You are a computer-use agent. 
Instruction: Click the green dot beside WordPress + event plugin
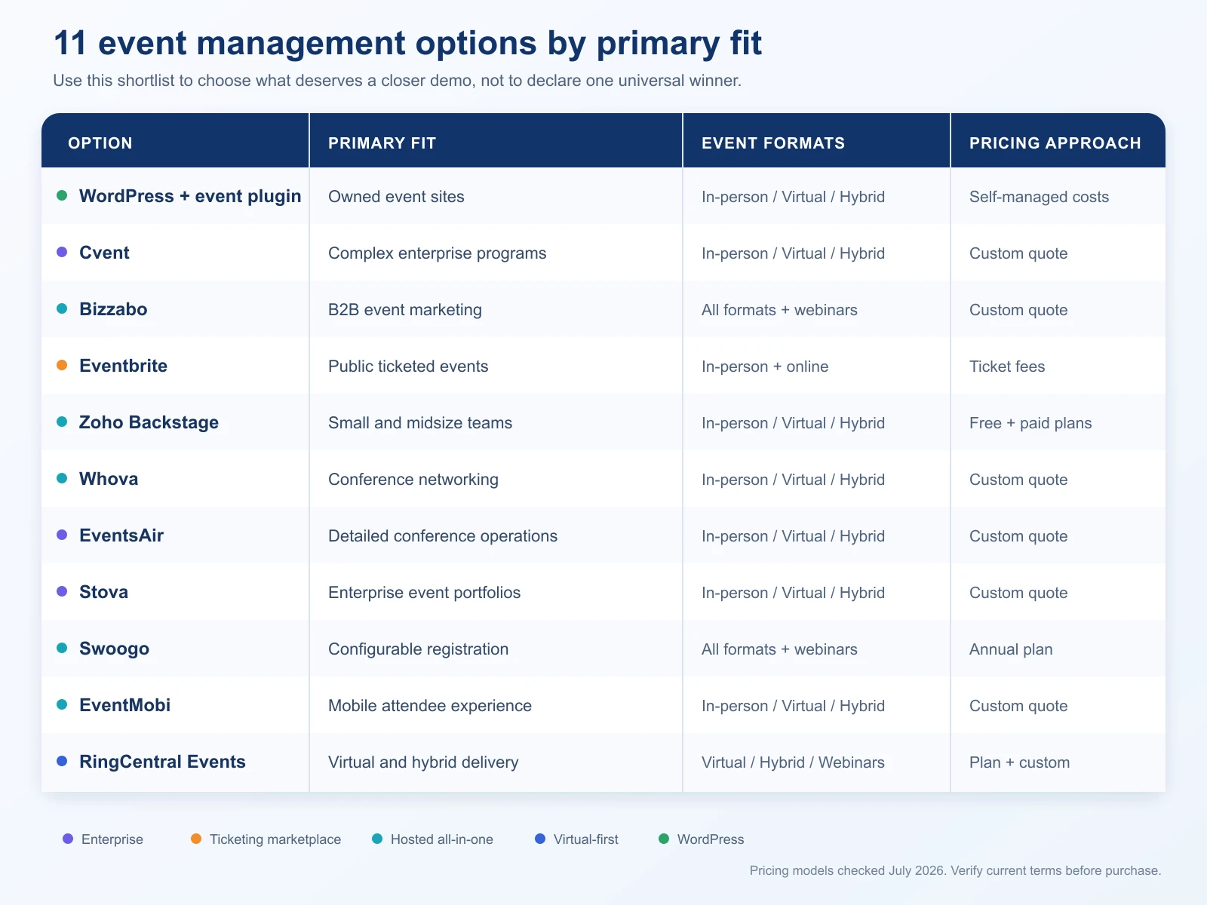[62, 195]
